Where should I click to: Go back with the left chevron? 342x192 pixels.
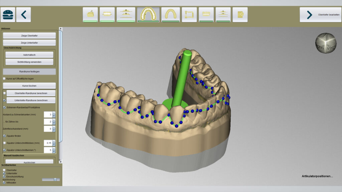(23, 15)
